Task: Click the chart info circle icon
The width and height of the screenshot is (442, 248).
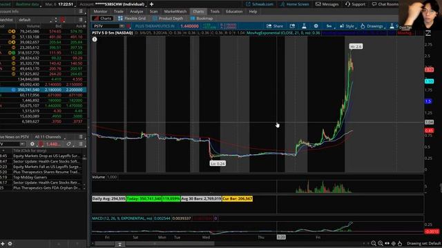Action: 95,39
